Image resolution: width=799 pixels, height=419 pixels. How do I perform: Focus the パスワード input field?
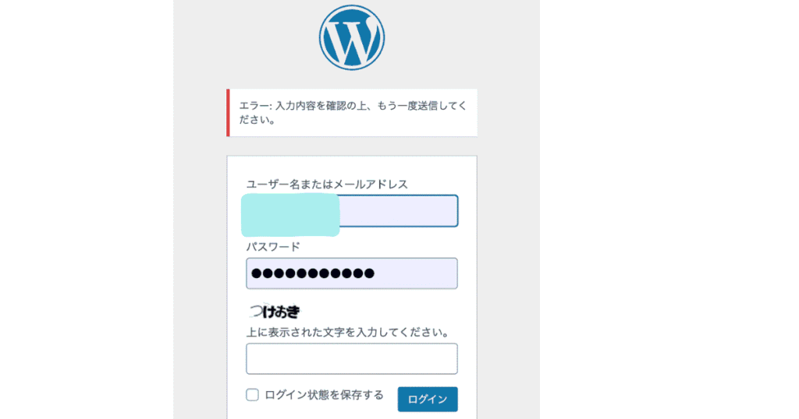pyautogui.click(x=351, y=273)
